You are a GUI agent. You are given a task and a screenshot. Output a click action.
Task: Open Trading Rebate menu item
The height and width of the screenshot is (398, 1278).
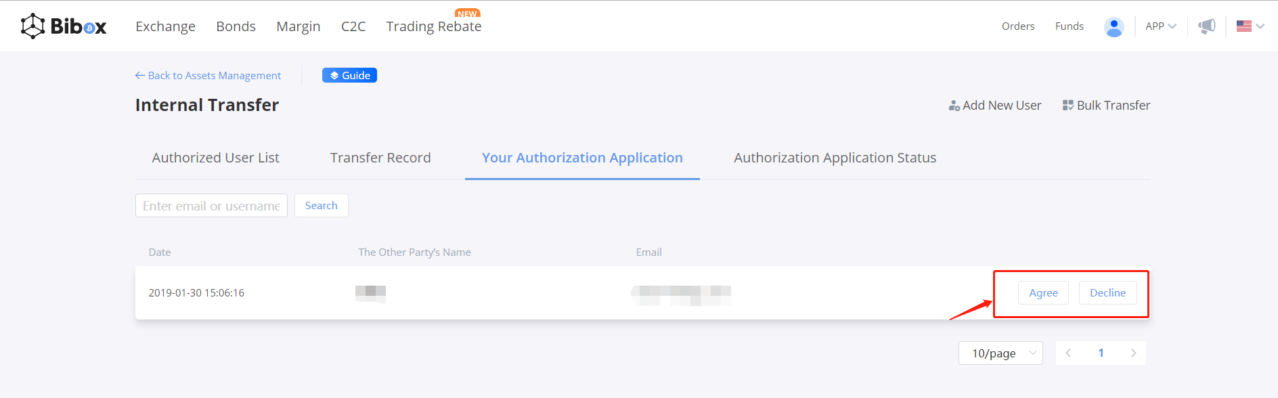(434, 26)
